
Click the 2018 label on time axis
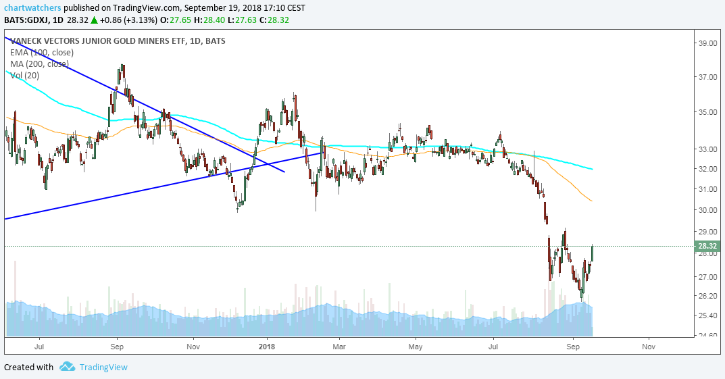tap(267, 347)
